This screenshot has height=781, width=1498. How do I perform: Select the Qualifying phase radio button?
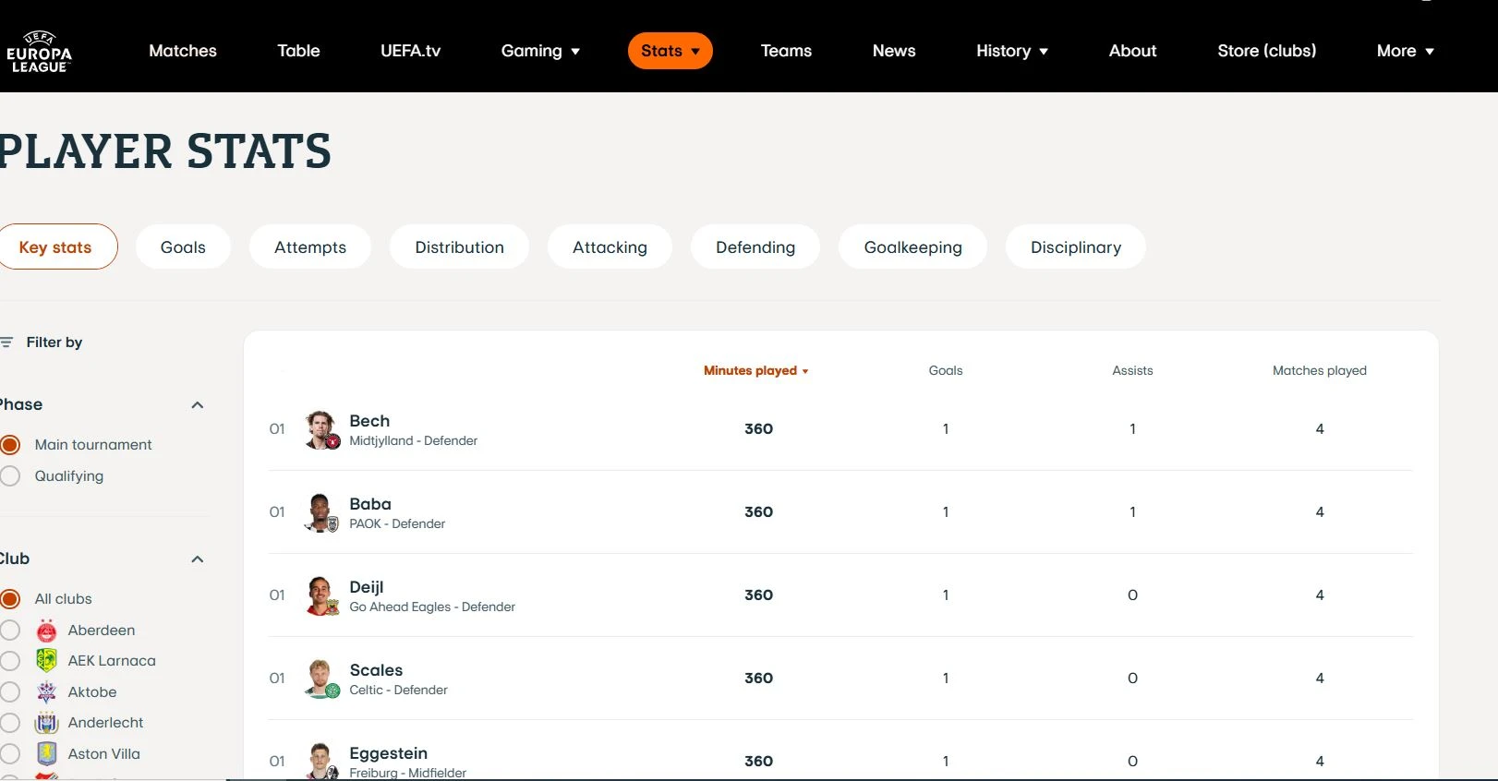(x=11, y=476)
